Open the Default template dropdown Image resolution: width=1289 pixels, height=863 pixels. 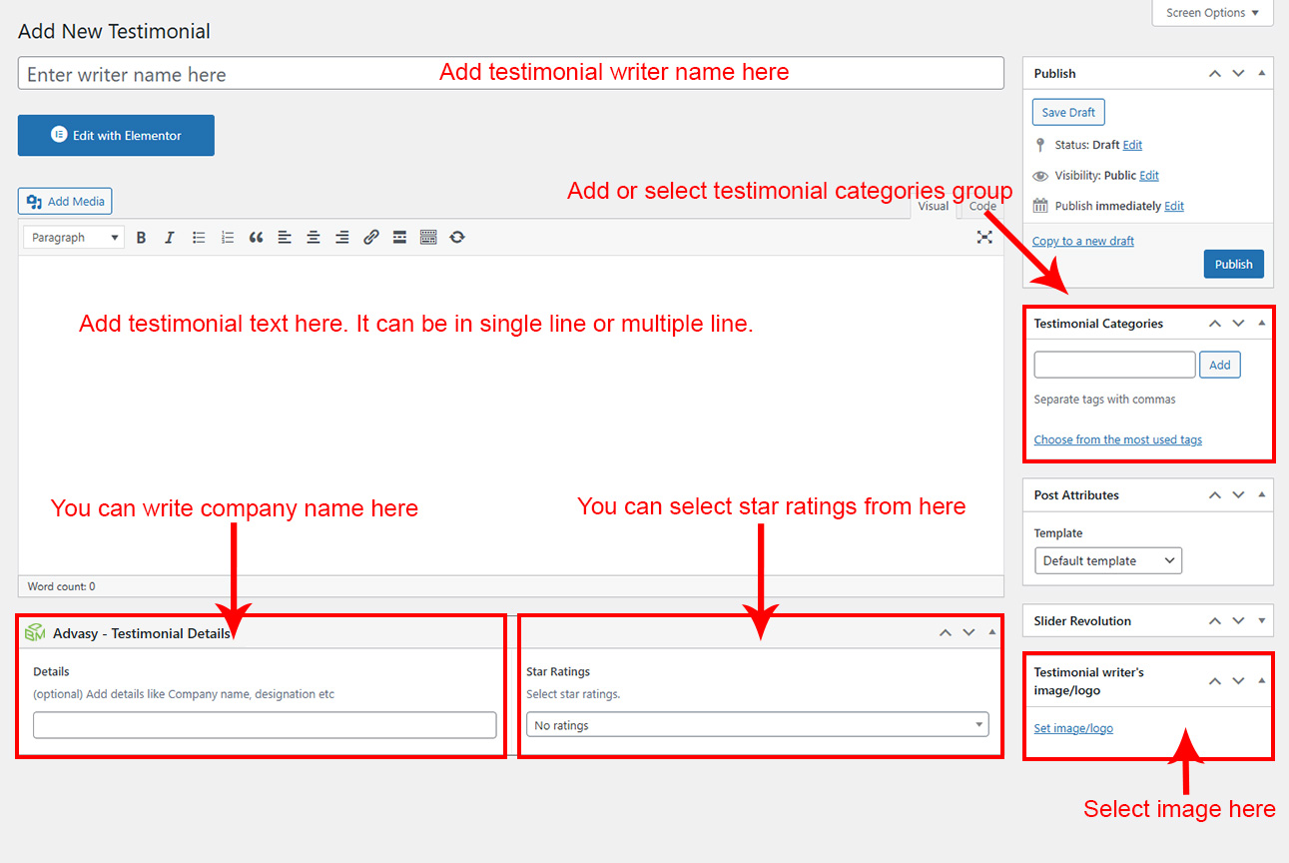click(x=1108, y=561)
